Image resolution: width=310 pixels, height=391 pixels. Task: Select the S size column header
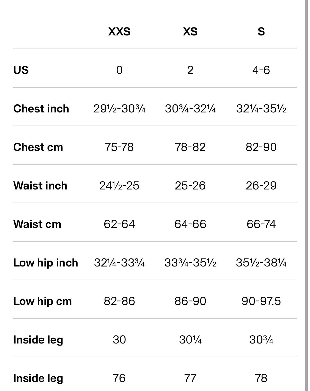point(261,32)
